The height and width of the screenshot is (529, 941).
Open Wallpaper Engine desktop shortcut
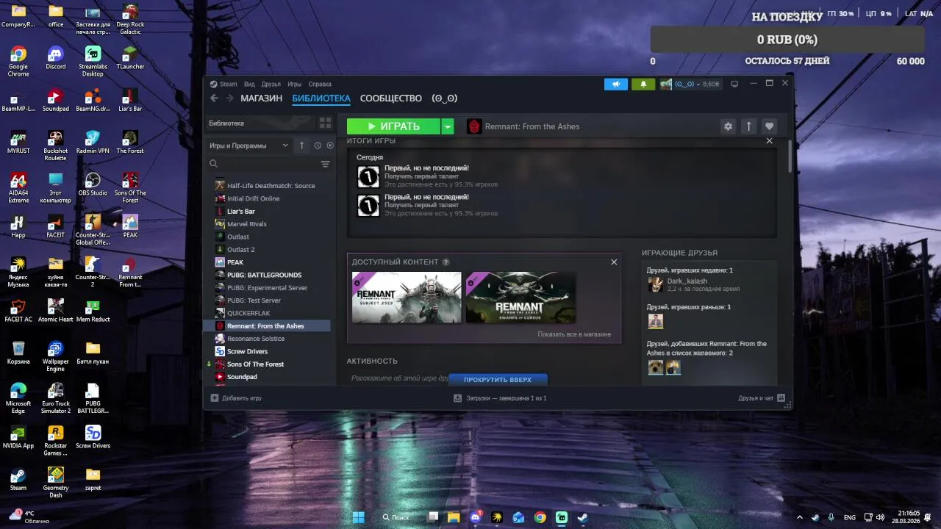[55, 356]
